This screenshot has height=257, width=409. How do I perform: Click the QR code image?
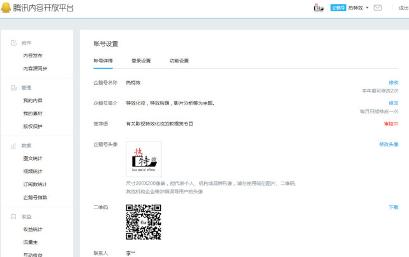(144, 222)
